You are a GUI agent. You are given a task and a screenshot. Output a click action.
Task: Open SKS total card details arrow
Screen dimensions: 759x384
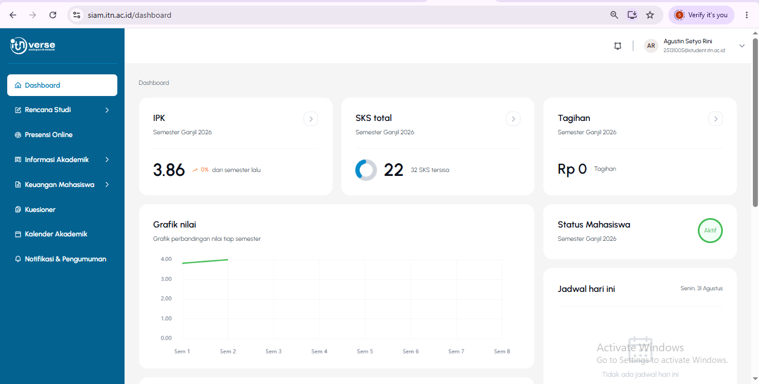pos(513,119)
